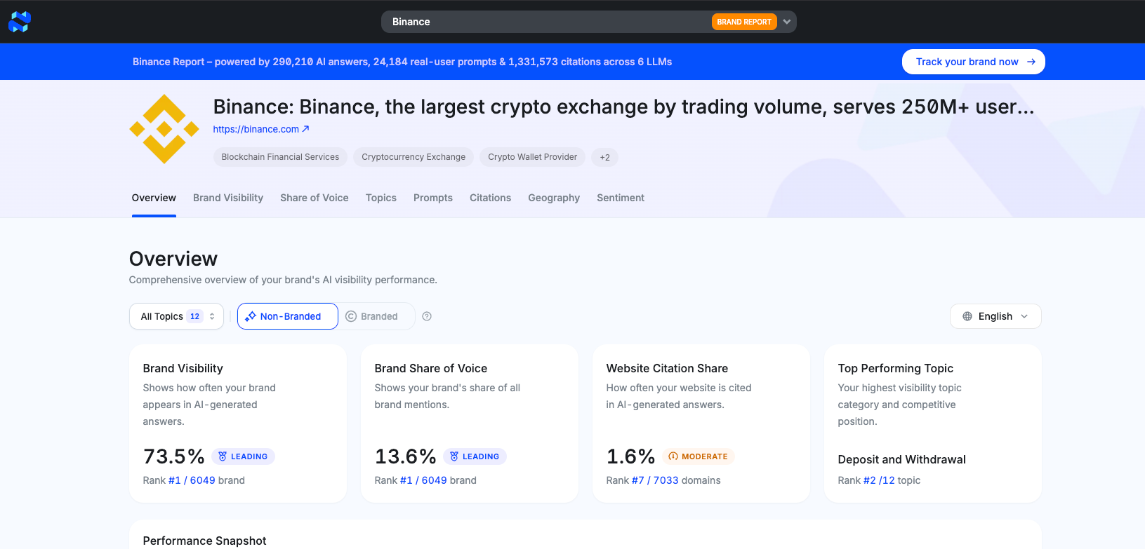This screenshot has height=549, width=1145.
Task: Click the LEADING badge under Brand Visibility
Action: point(243,456)
